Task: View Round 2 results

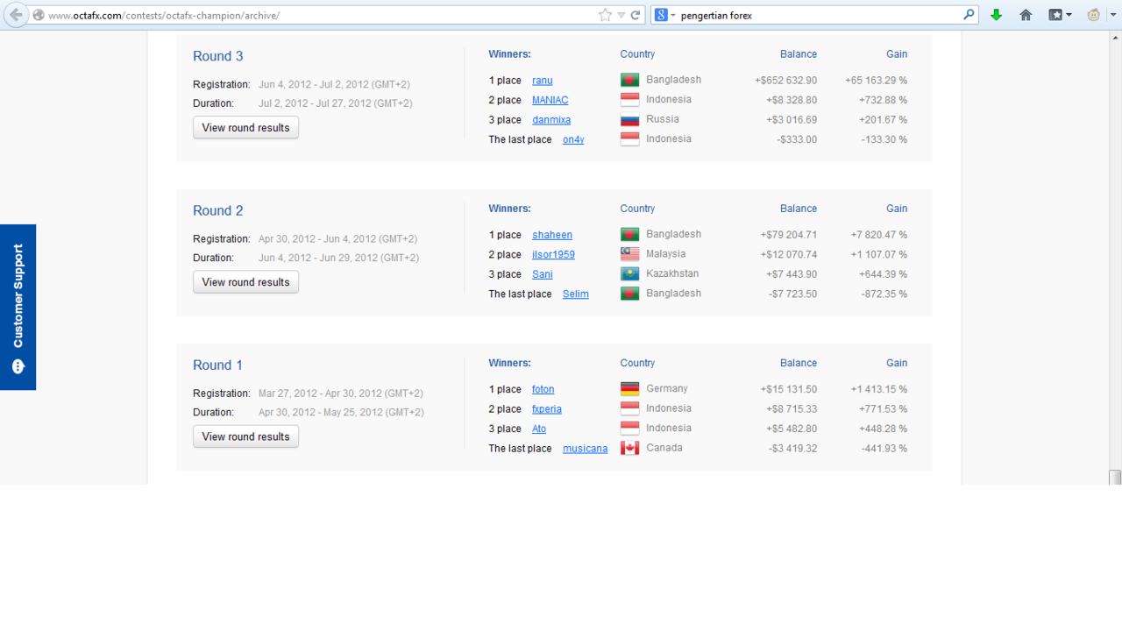Action: (x=245, y=282)
